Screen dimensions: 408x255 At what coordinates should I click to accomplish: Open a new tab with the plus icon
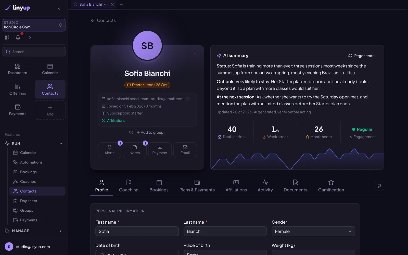121,5
